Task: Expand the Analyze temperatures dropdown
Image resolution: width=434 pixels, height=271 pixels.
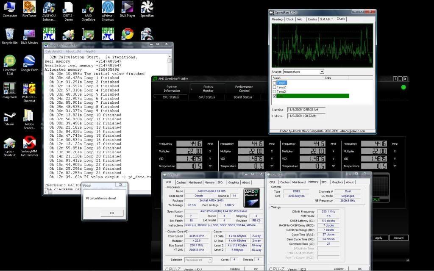Action: coord(322,72)
